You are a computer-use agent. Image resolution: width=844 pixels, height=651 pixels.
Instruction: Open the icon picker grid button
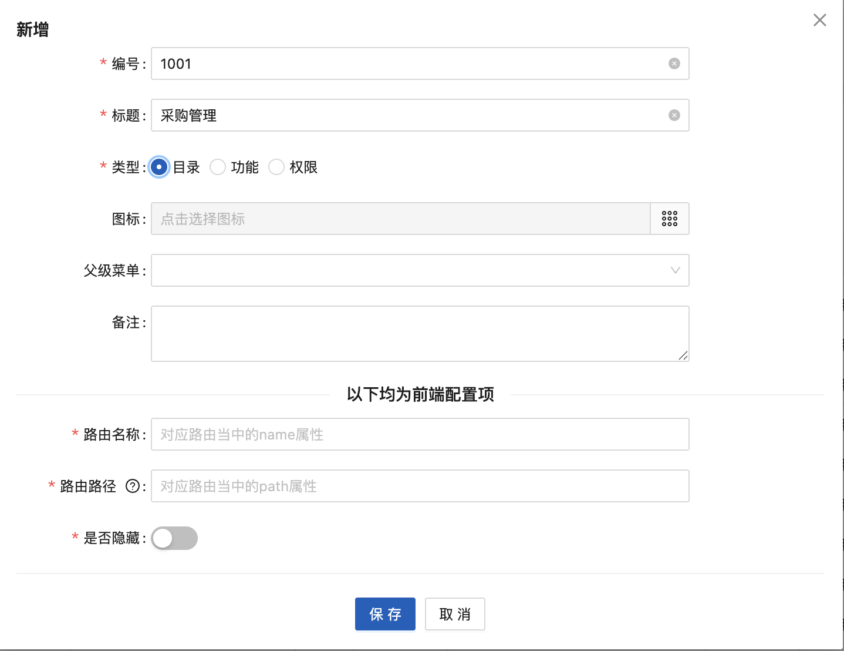pyautogui.click(x=670, y=219)
